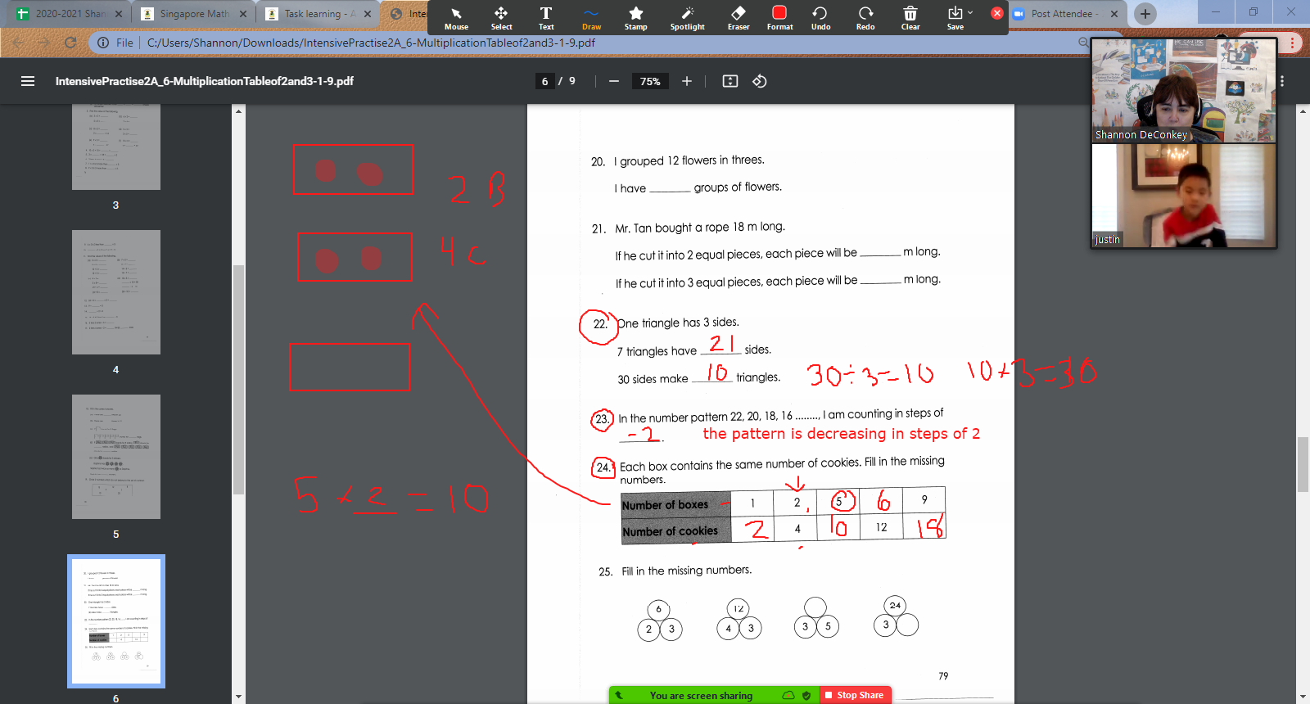
Task: Select justin's video tile
Action: (1184, 196)
